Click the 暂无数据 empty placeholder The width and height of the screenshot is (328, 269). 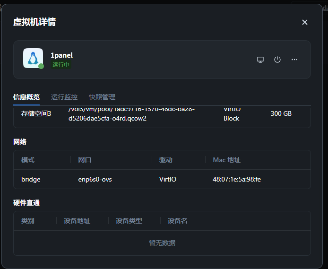tap(162, 243)
